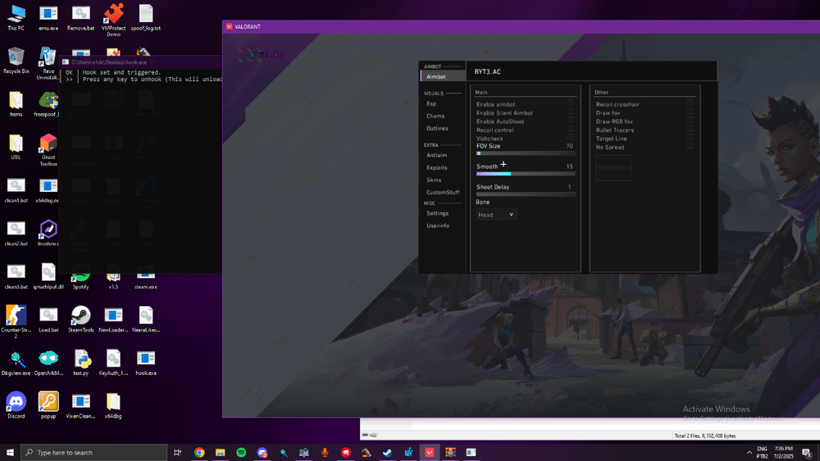
Task: Click the Ghost Toolbox desktop icon
Action: 48,145
